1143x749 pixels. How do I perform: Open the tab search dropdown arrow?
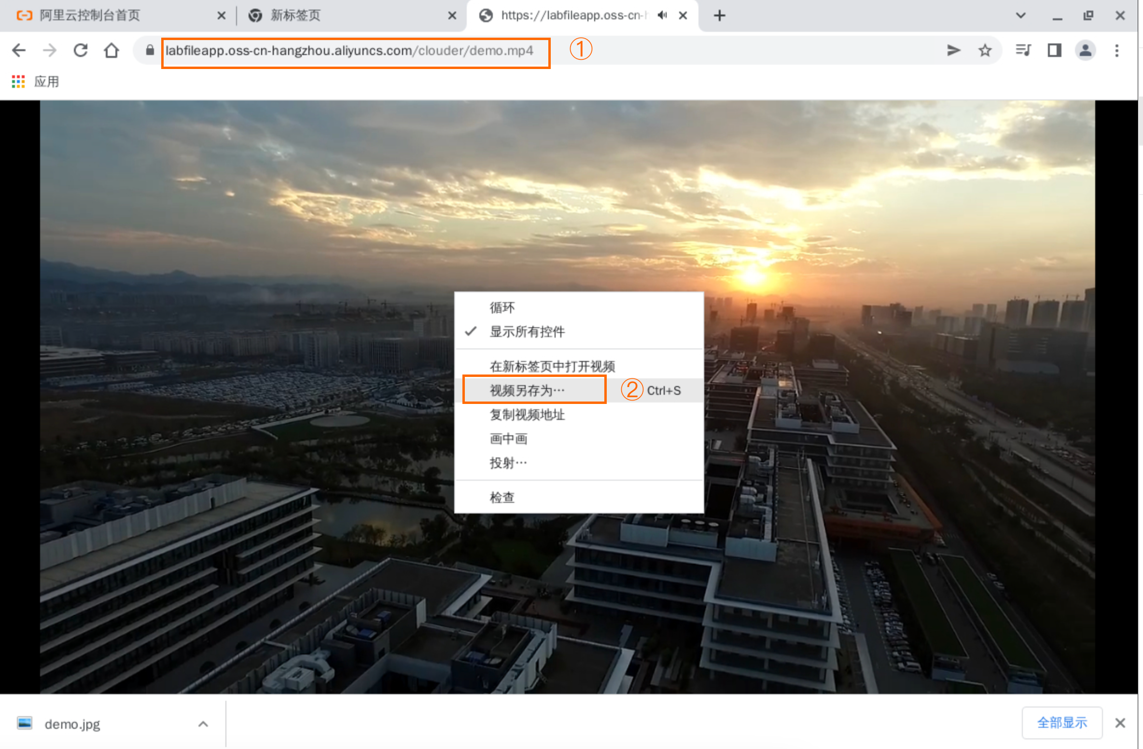point(1020,15)
